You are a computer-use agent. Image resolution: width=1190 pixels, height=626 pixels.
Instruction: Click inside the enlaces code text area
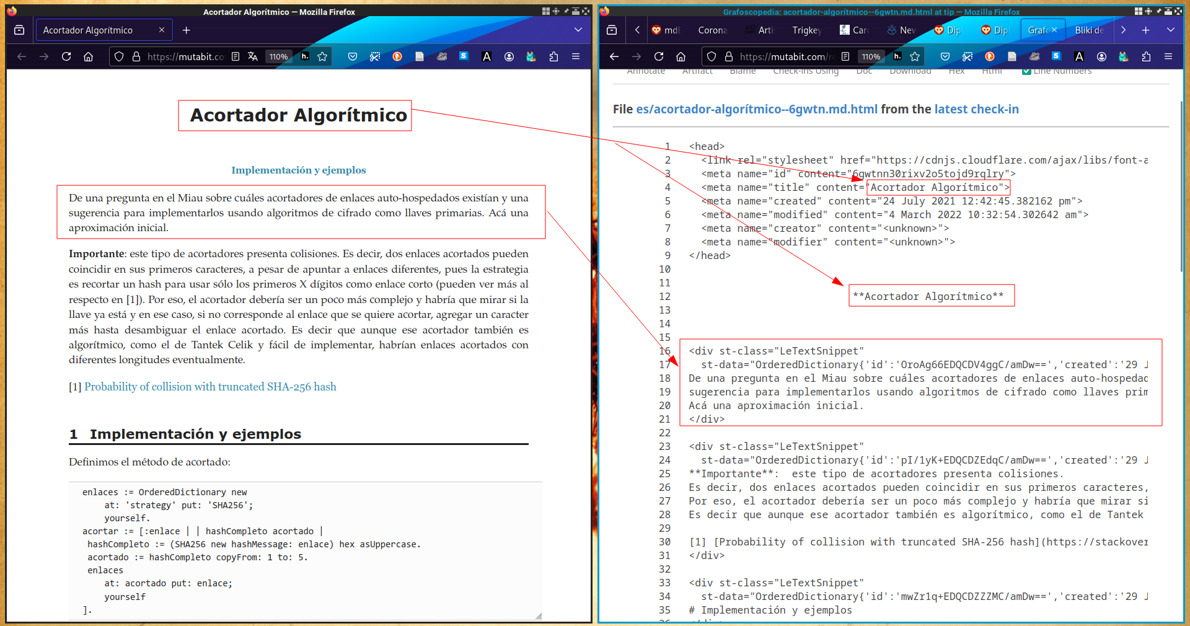[x=306, y=550]
